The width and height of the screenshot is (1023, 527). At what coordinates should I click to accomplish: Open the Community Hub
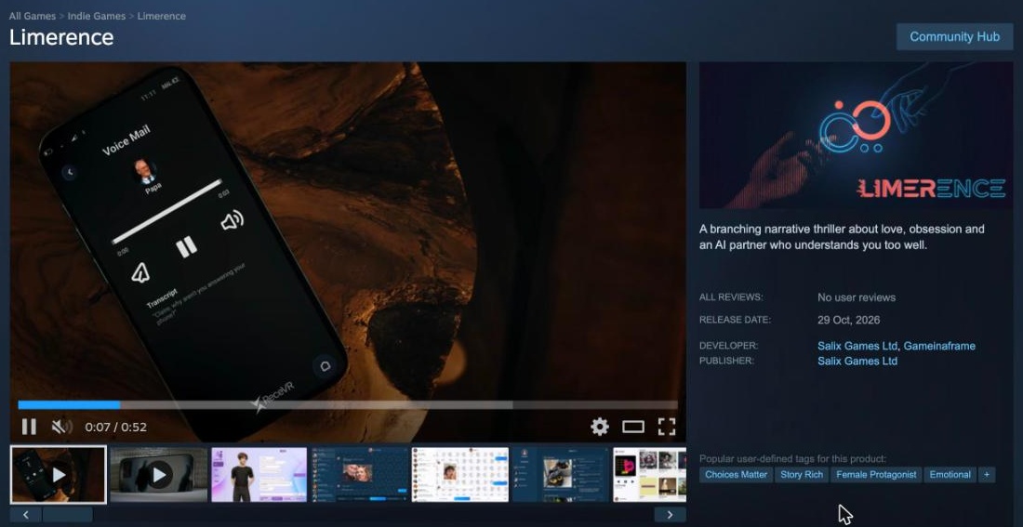954,36
